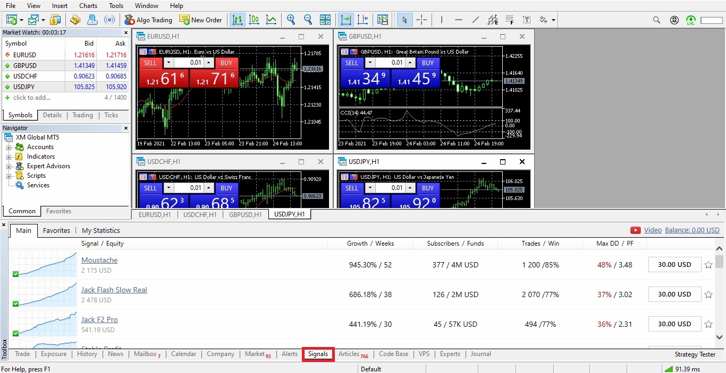Open the Video link
The height and width of the screenshot is (373, 726).
coord(653,230)
